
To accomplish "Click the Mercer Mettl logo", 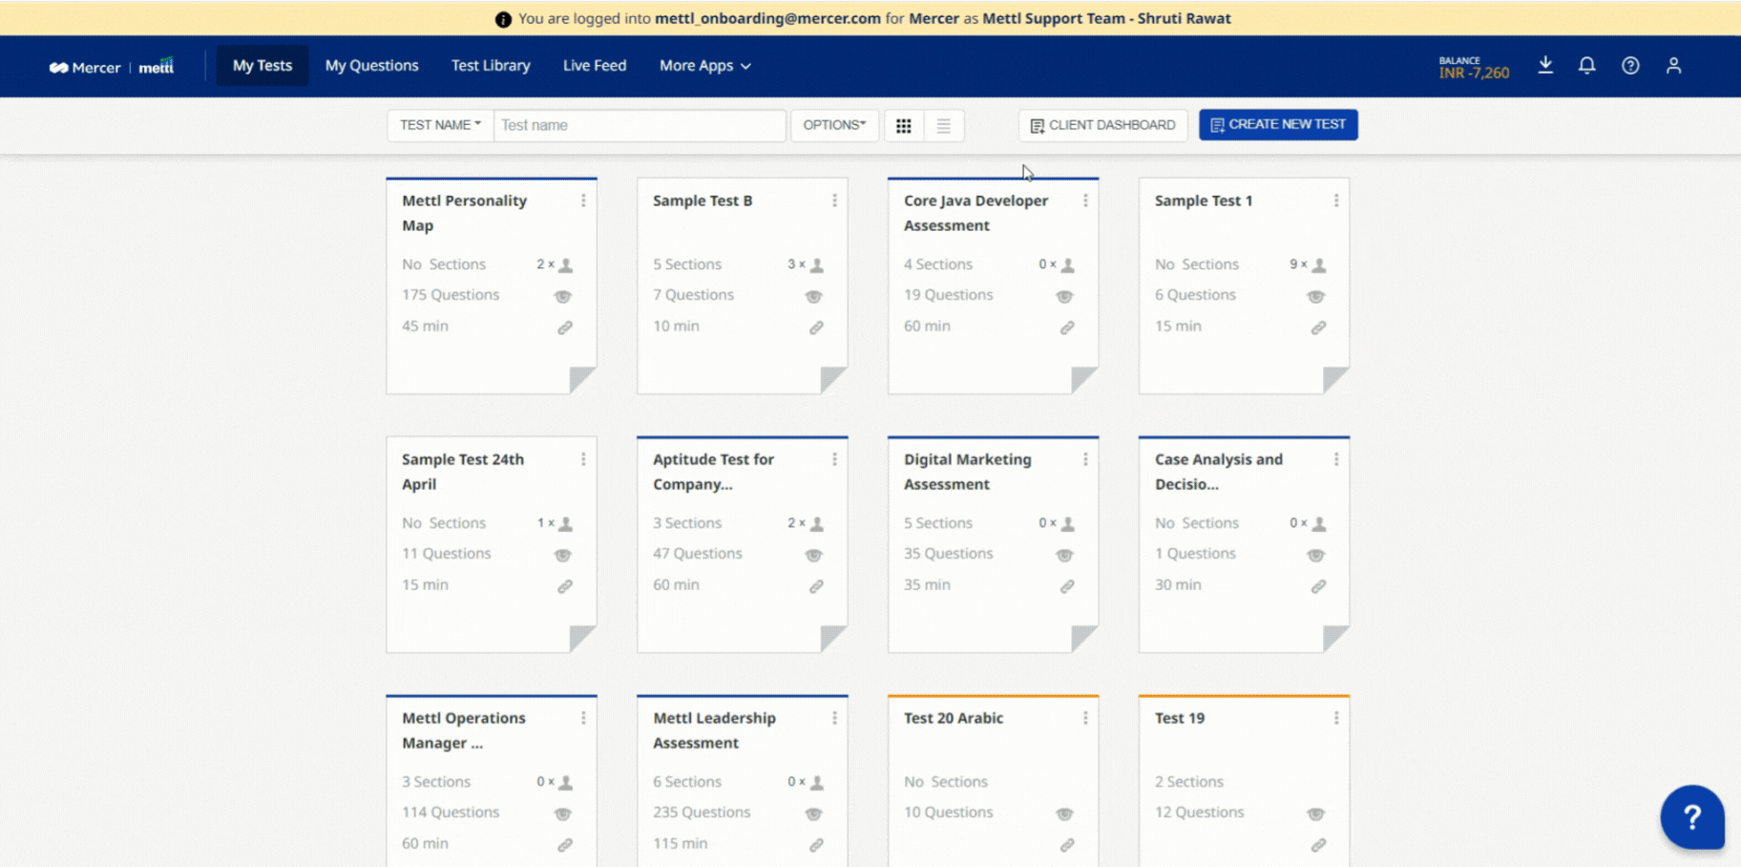I will point(112,67).
